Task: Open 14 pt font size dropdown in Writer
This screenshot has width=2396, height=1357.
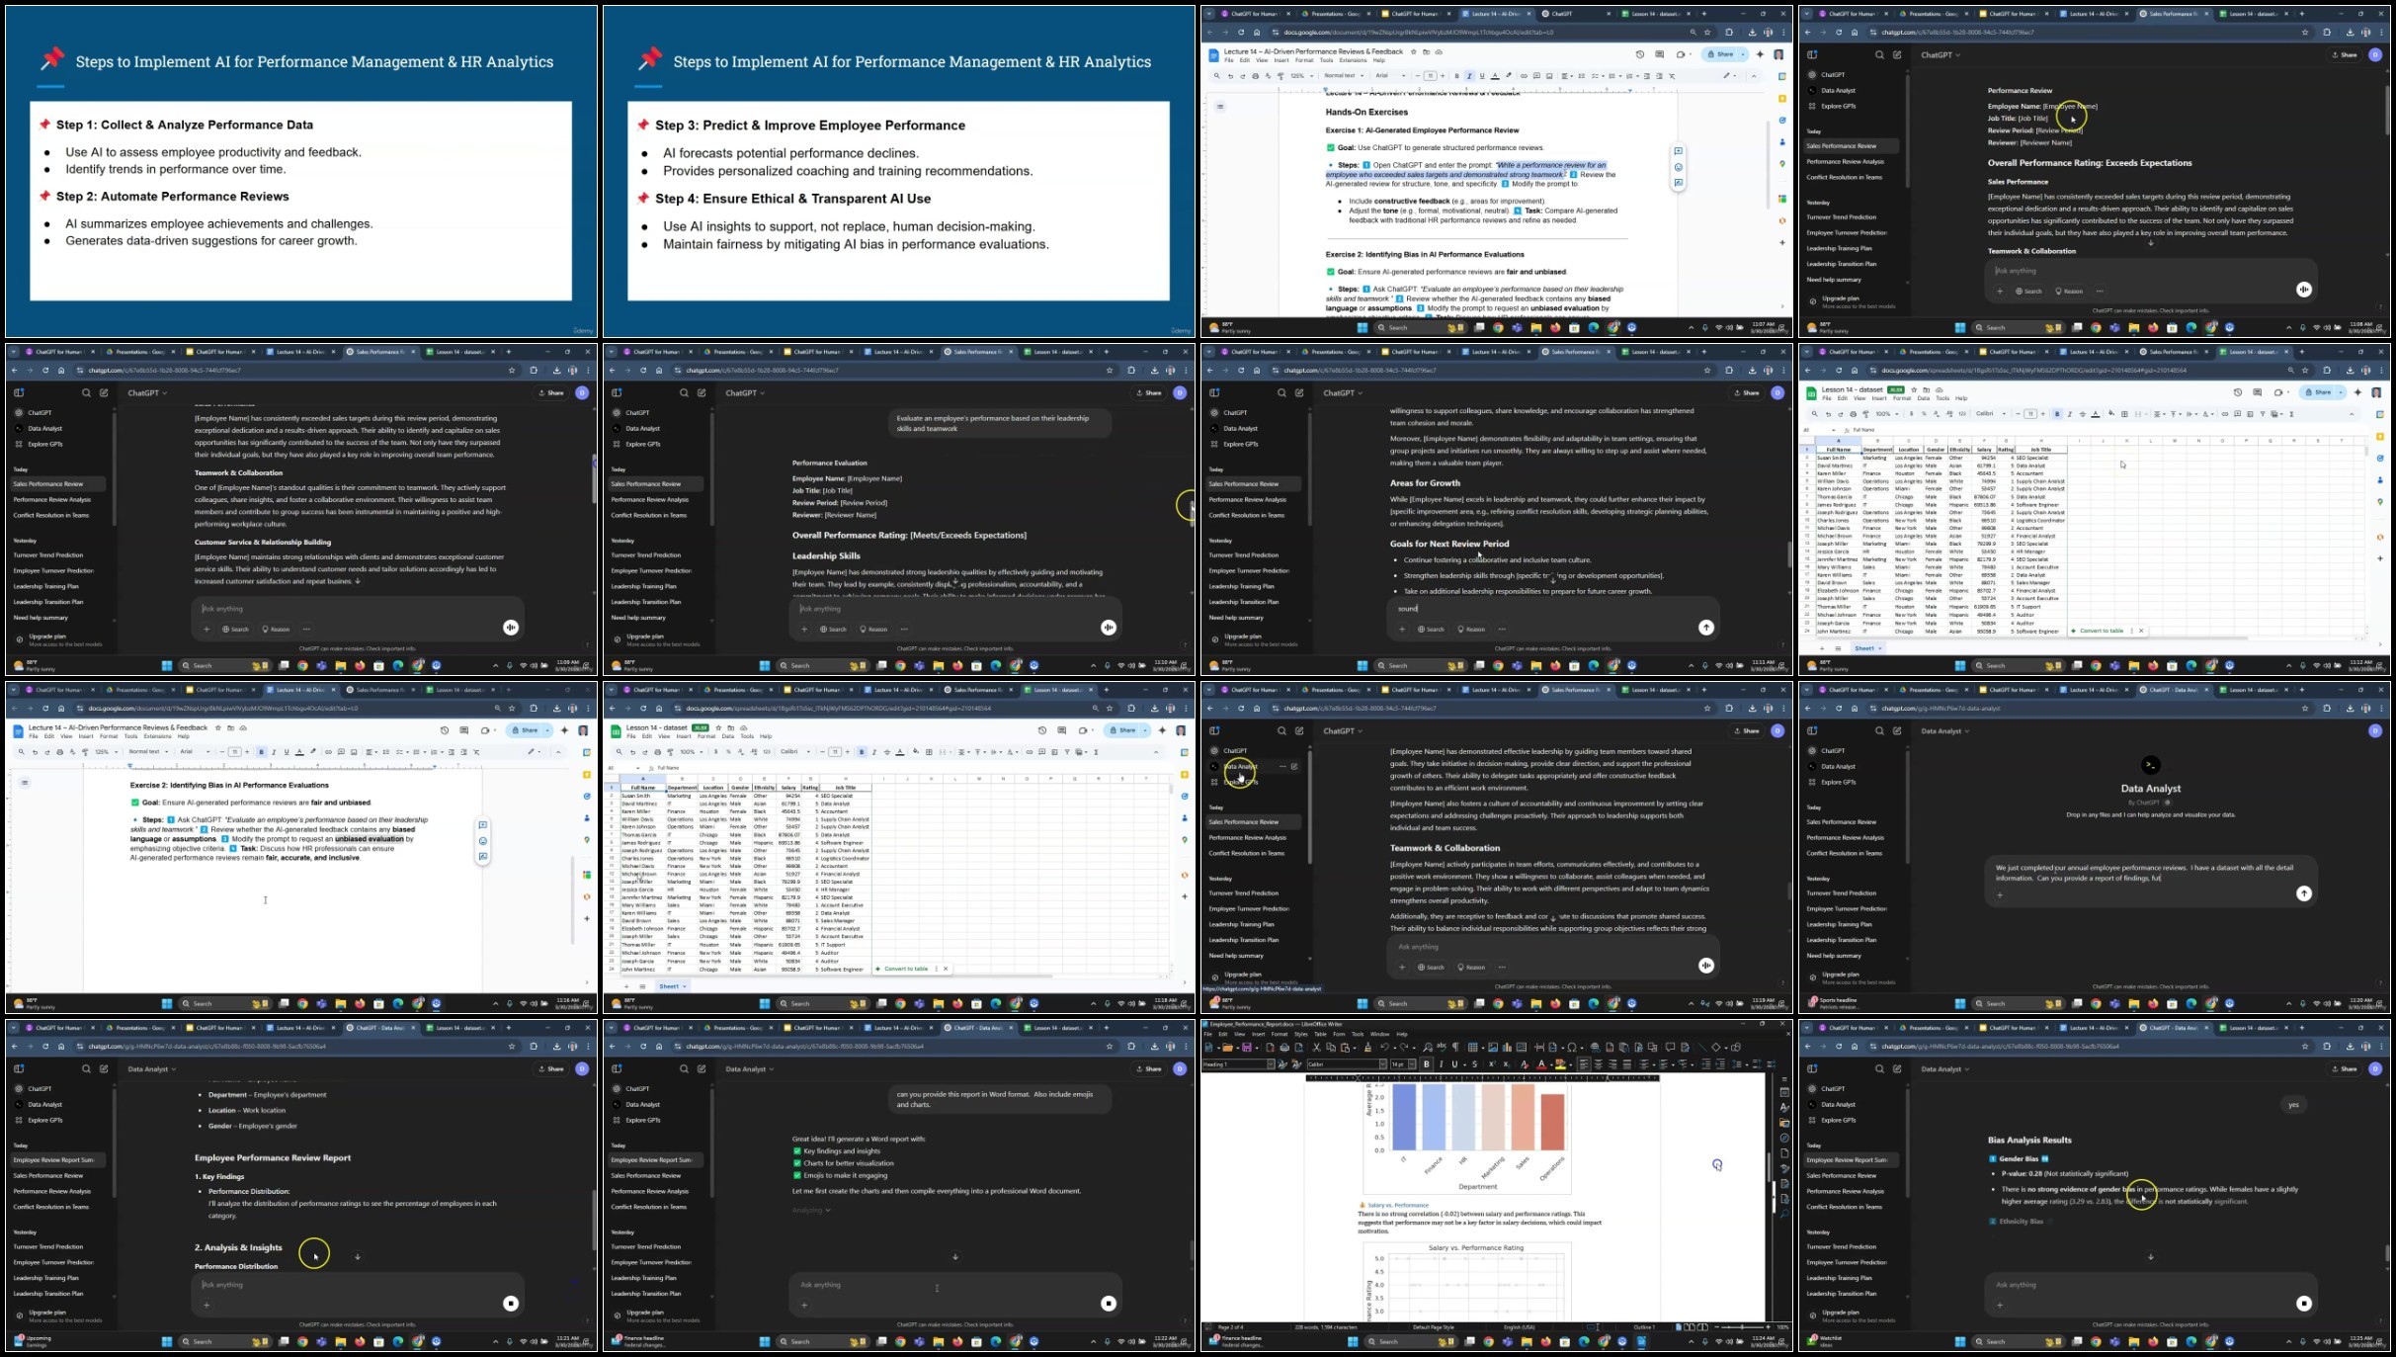Action: tap(1412, 1064)
